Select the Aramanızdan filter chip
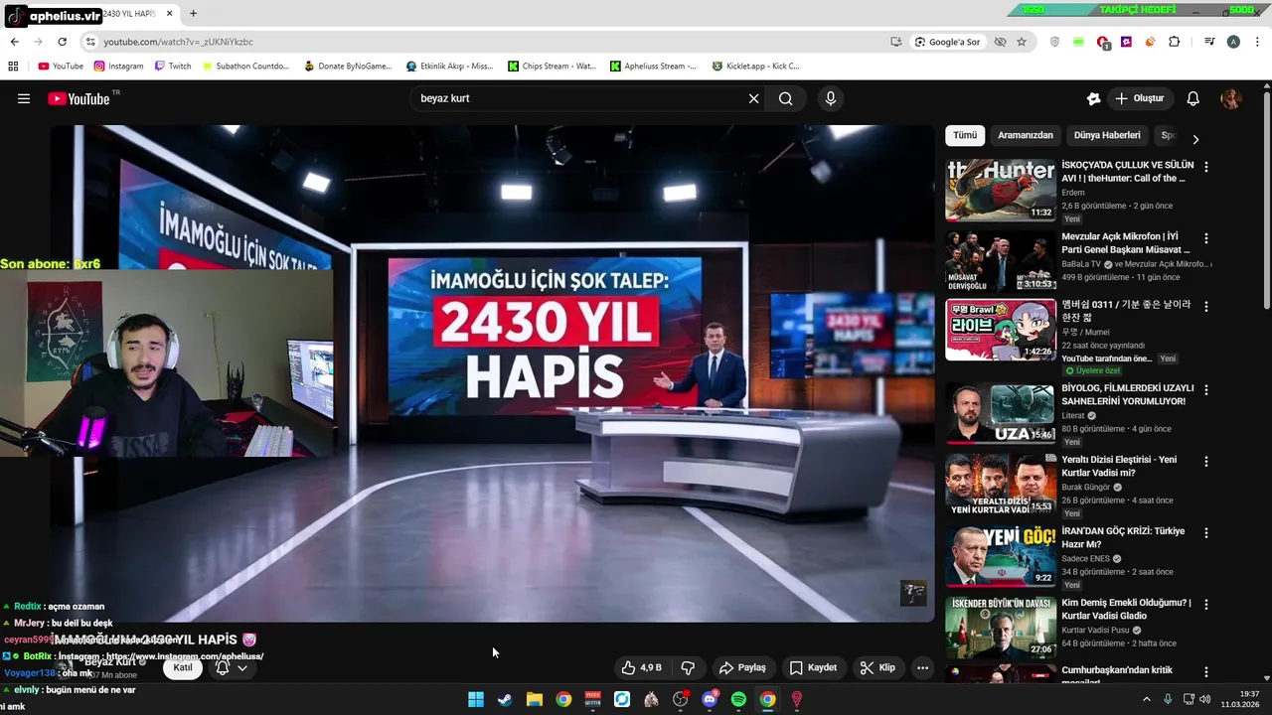 click(x=1026, y=135)
